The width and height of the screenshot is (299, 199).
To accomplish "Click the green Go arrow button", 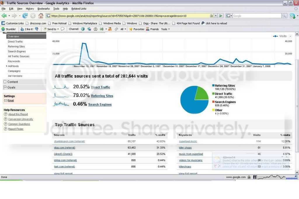I will [x=221, y=16].
